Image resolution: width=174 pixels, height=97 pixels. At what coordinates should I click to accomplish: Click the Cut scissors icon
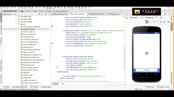click(x=19, y=8)
